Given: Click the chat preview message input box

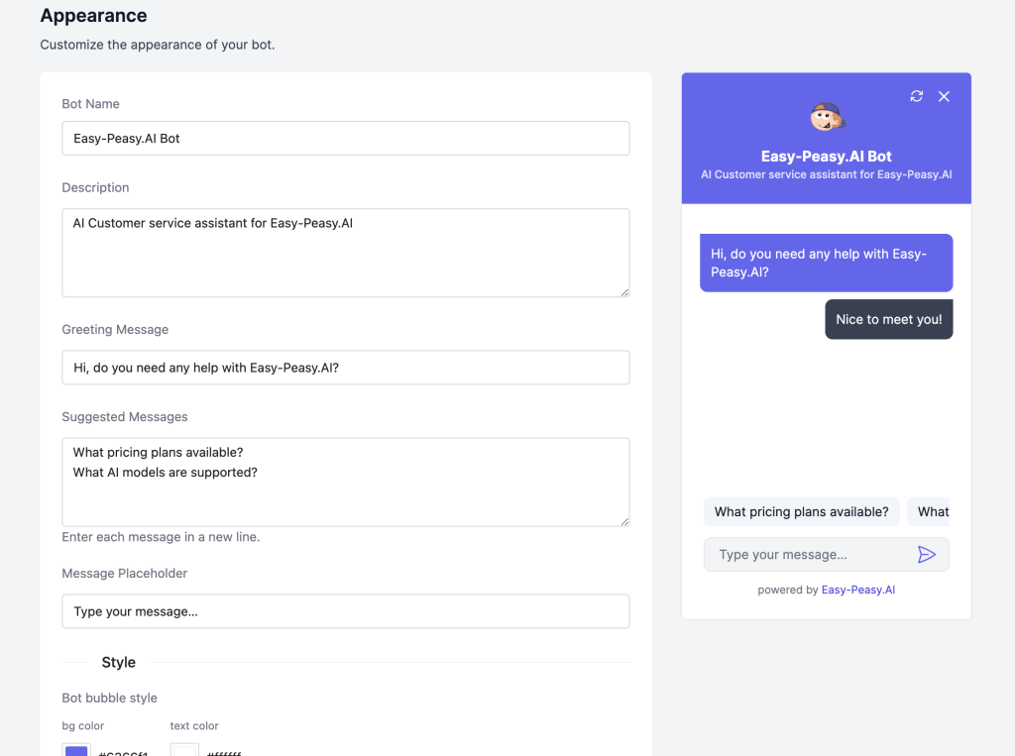Looking at the screenshot, I should (808, 555).
